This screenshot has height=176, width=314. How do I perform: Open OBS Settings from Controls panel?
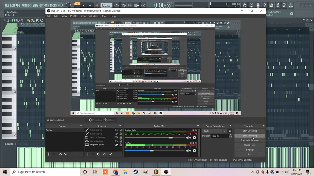pos(250,150)
